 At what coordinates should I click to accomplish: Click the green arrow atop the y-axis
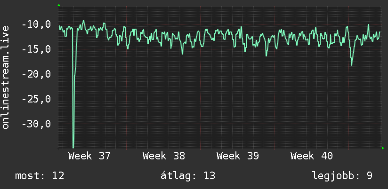pos(59,5)
